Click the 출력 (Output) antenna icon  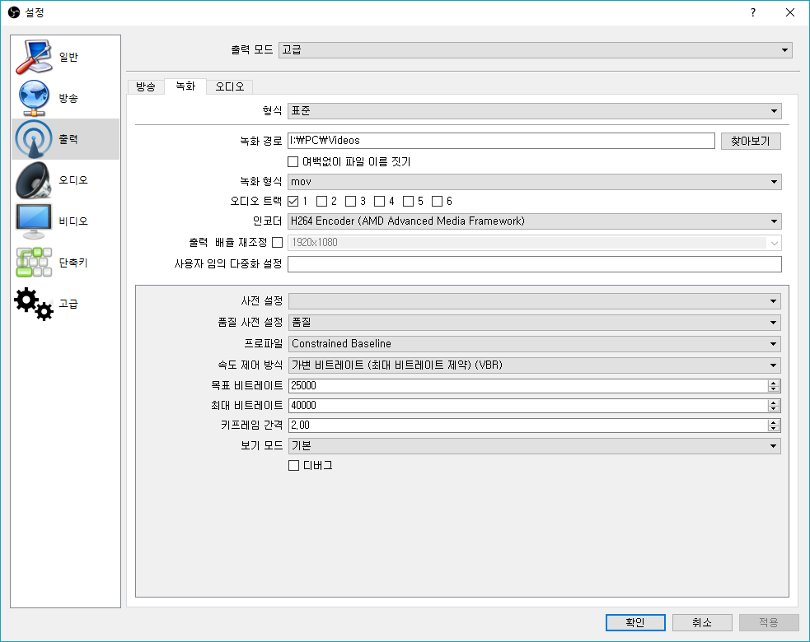tap(35, 139)
